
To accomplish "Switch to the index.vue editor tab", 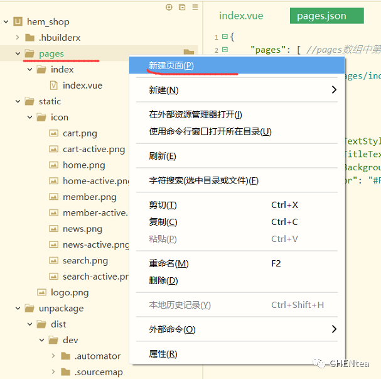I will click(241, 16).
